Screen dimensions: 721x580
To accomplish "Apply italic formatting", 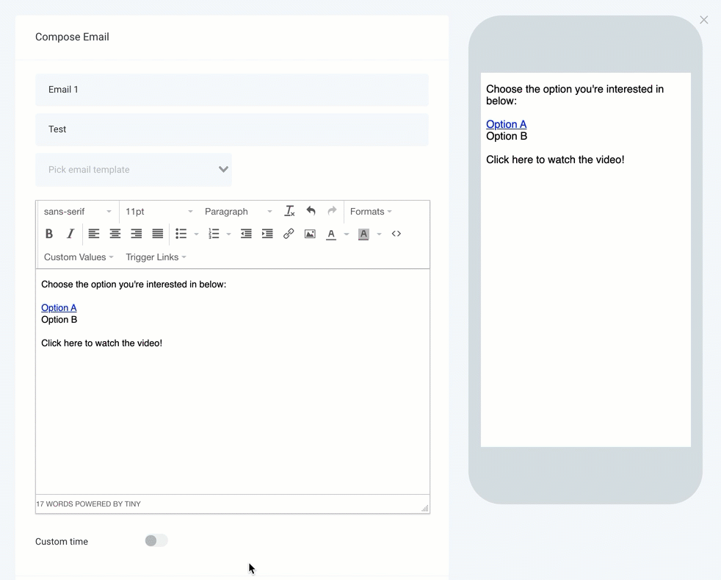I will [70, 234].
